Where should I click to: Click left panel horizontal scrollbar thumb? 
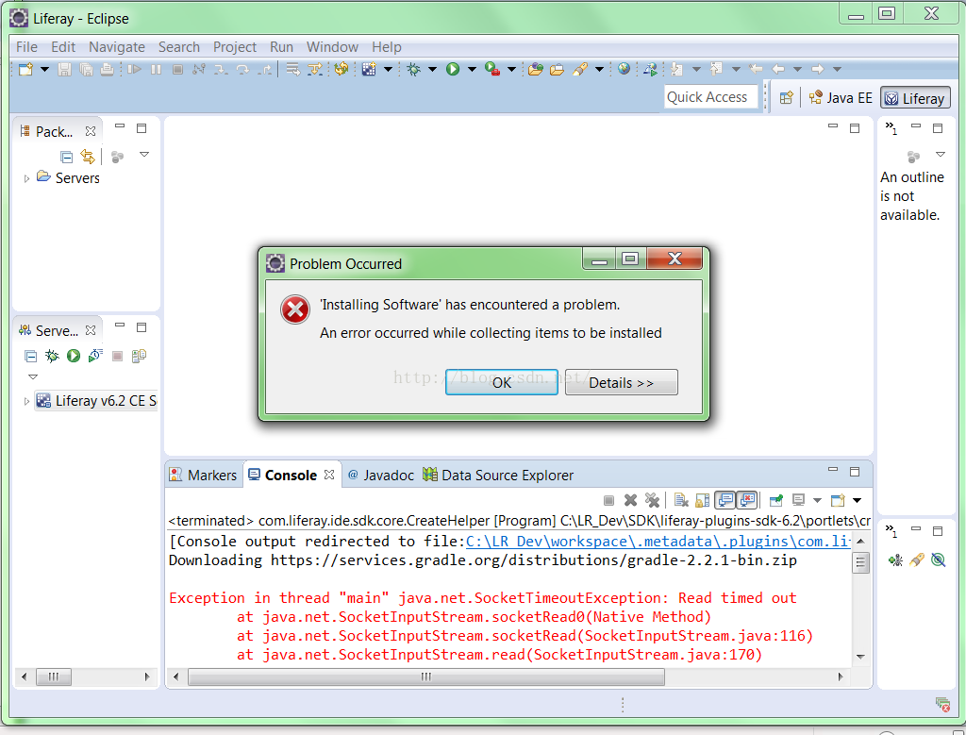pyautogui.click(x=54, y=677)
